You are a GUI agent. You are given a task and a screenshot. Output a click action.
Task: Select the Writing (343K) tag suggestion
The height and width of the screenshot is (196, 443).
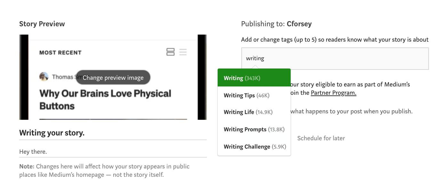pyautogui.click(x=254, y=78)
